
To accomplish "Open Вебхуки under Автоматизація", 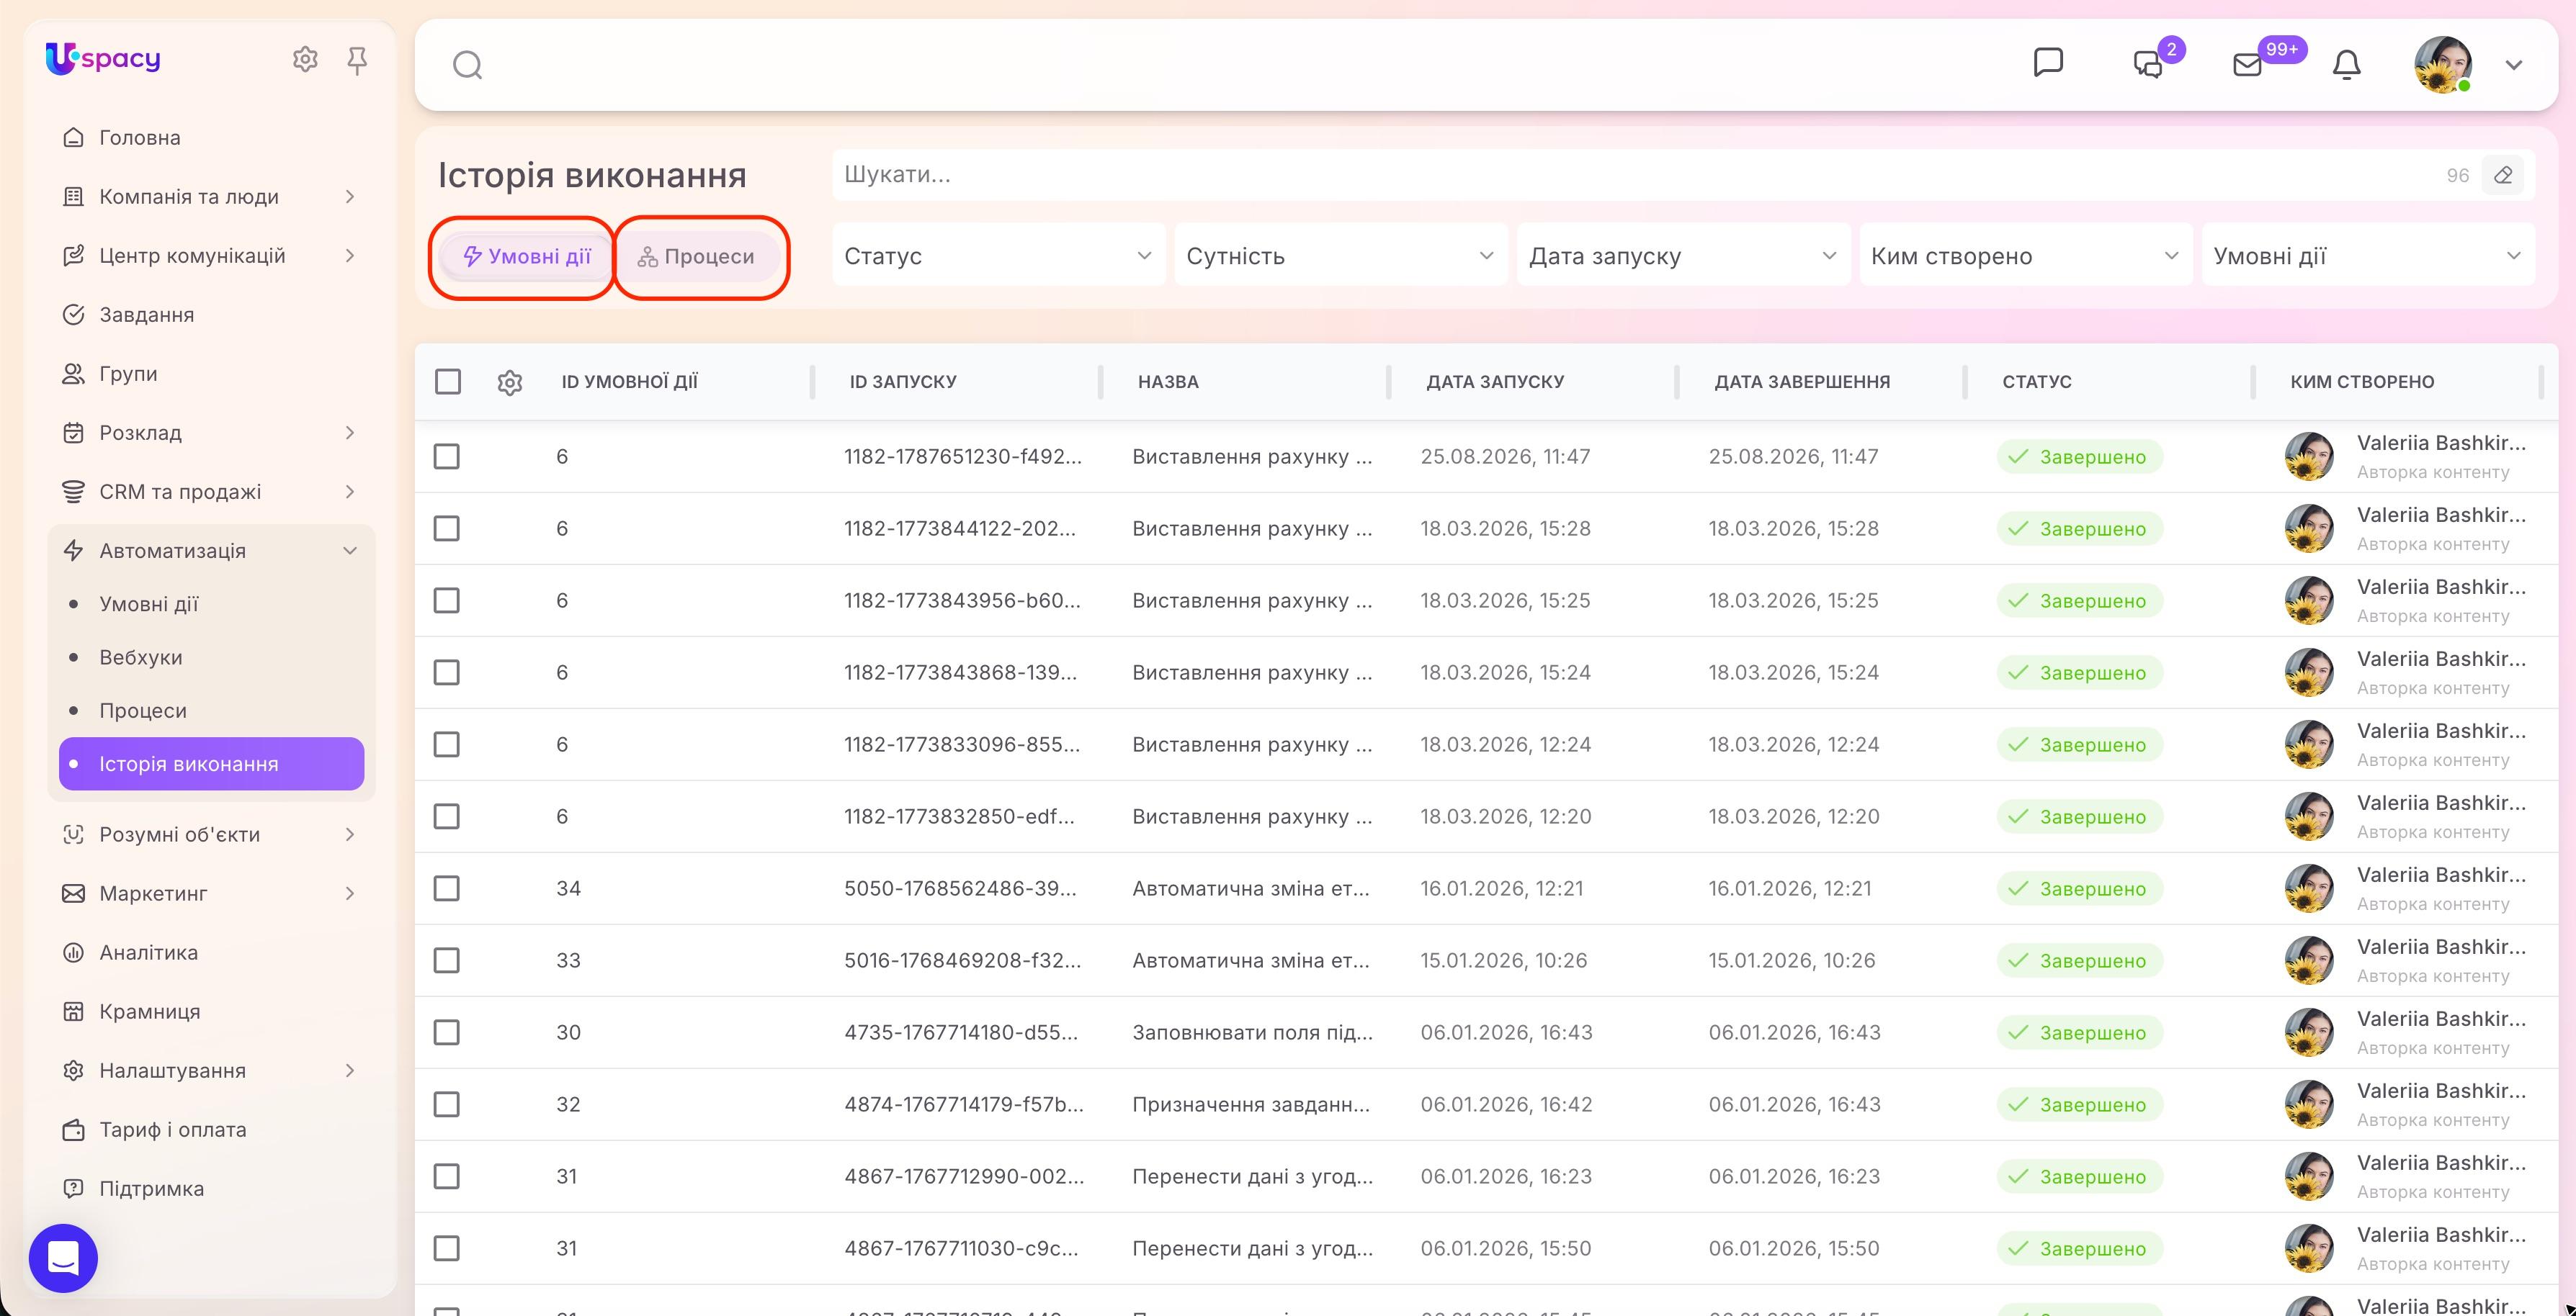I will point(211,657).
